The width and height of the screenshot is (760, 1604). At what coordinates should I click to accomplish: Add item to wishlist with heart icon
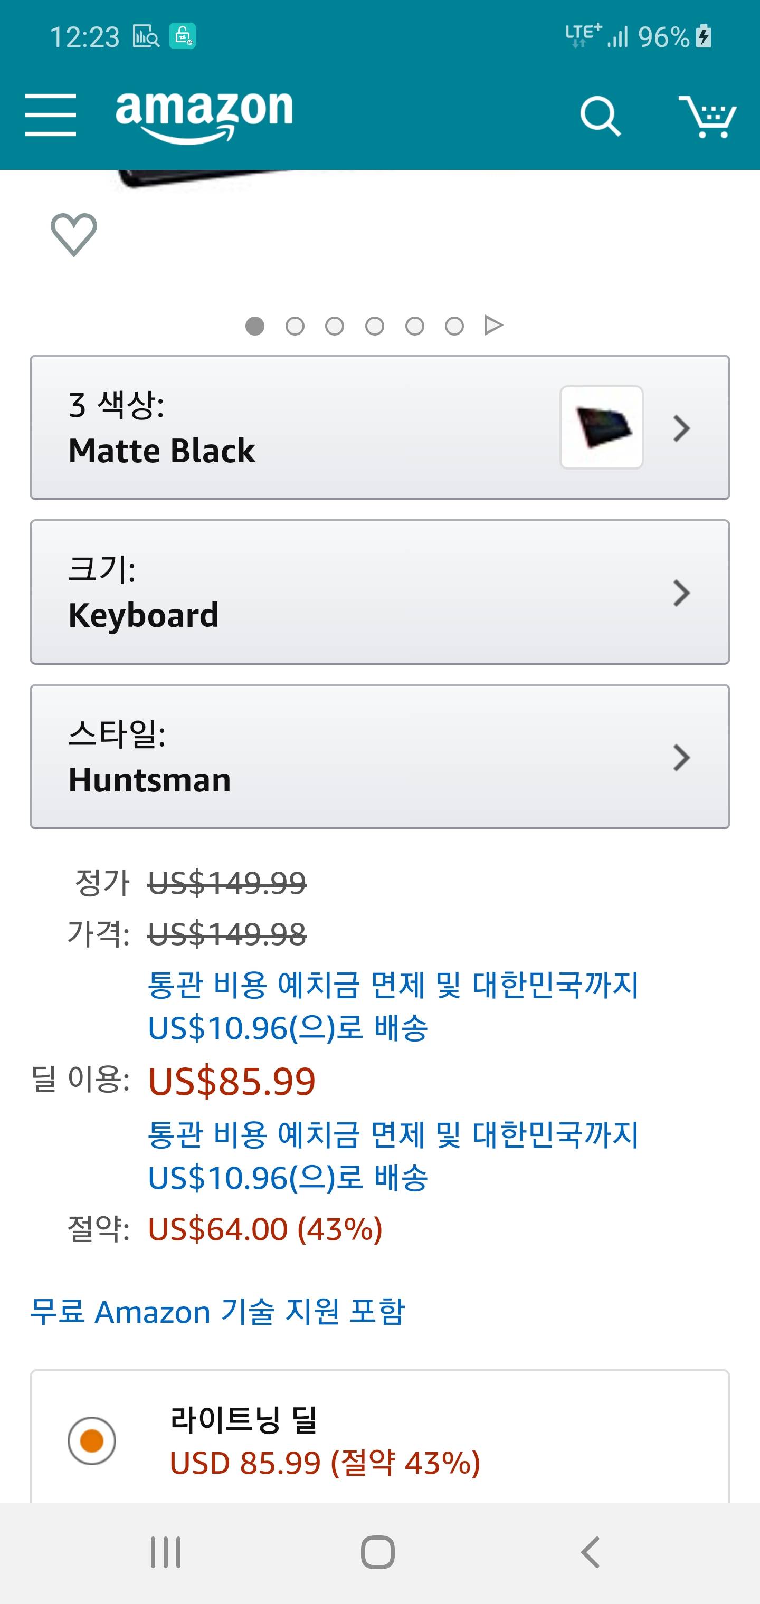pos(73,234)
